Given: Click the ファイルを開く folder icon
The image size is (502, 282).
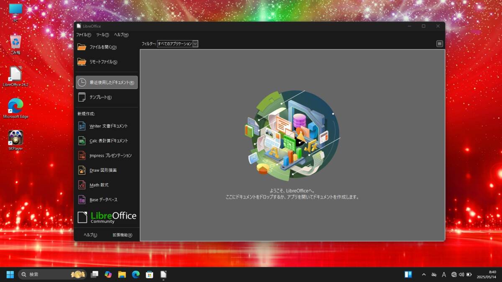Looking at the screenshot, I should point(82,47).
